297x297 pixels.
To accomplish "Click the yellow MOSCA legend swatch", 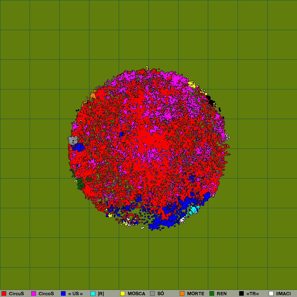I will pos(123,293).
